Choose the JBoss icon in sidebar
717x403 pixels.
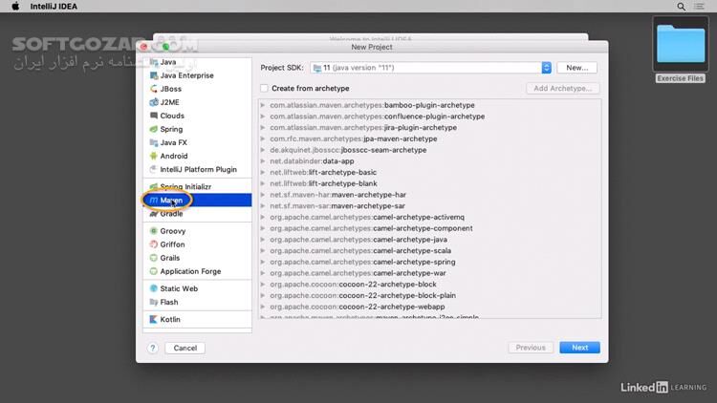152,89
